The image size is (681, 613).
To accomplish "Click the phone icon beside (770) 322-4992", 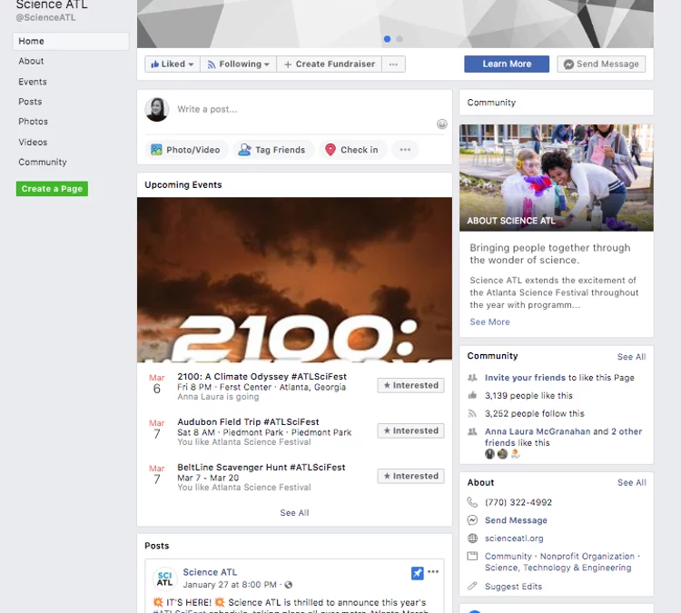I will pos(472,502).
